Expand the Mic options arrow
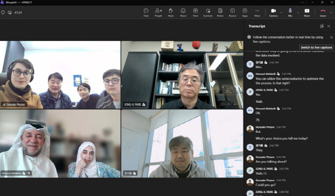 point(298,12)
